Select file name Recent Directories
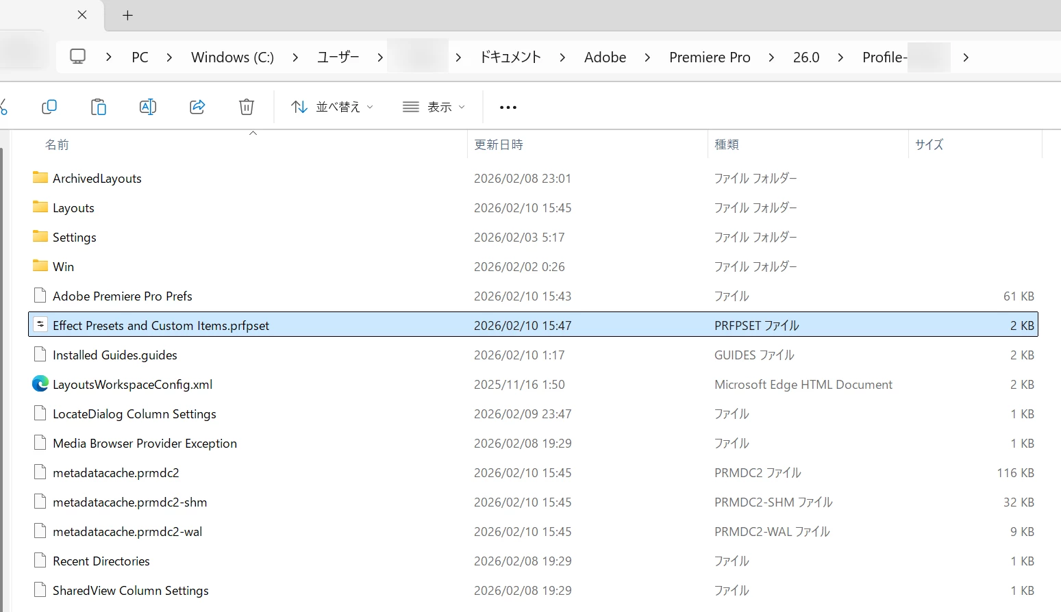Screen dimensions: 1061x612 click(x=101, y=561)
